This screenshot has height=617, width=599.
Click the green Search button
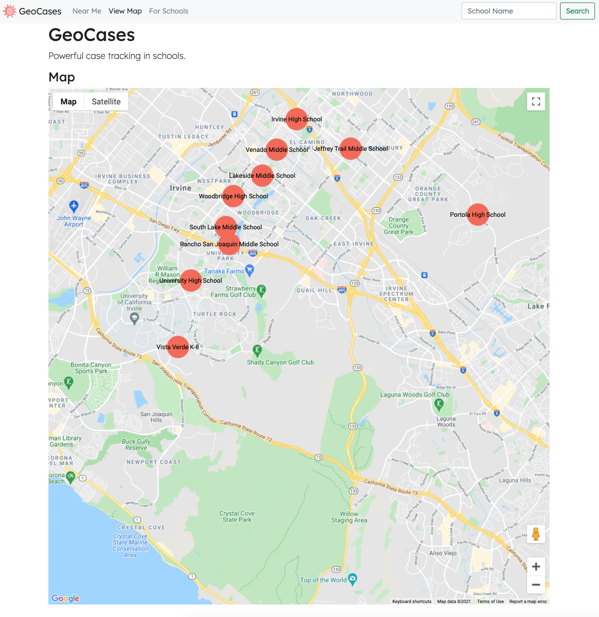click(578, 11)
